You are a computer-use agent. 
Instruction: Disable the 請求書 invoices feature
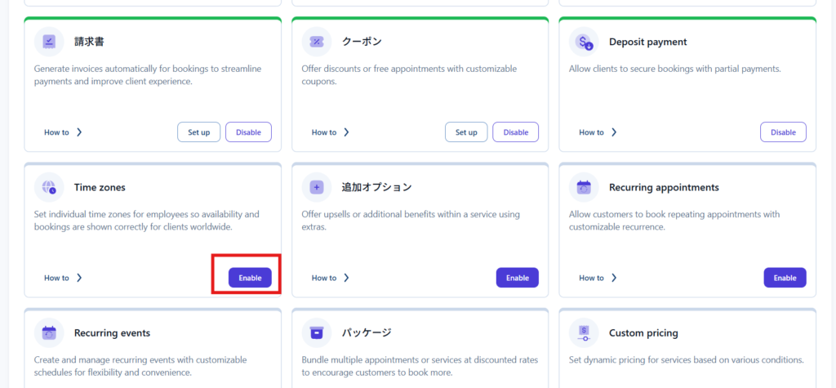[x=248, y=132]
